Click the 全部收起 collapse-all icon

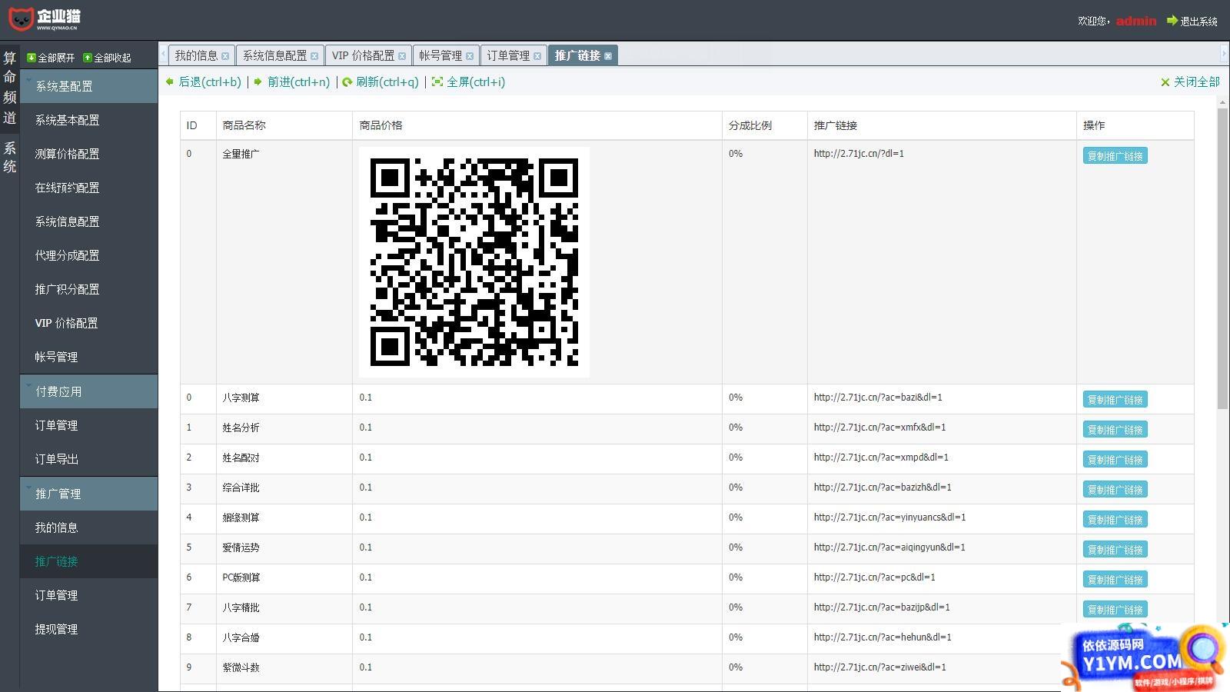88,58
